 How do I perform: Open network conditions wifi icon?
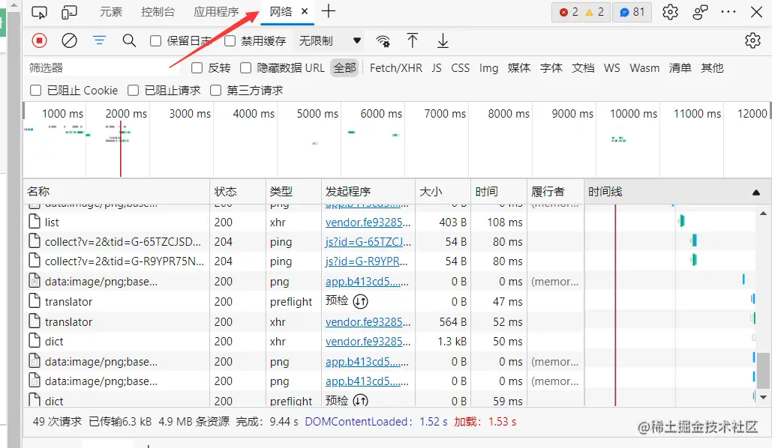coord(383,40)
